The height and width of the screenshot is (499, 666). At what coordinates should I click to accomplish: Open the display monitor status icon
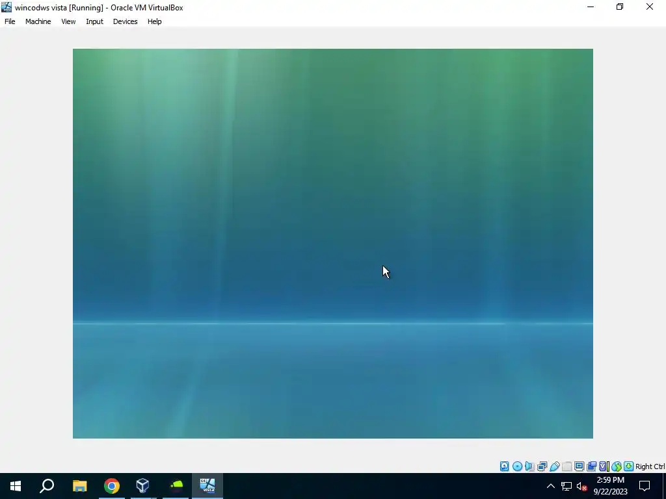pos(579,467)
